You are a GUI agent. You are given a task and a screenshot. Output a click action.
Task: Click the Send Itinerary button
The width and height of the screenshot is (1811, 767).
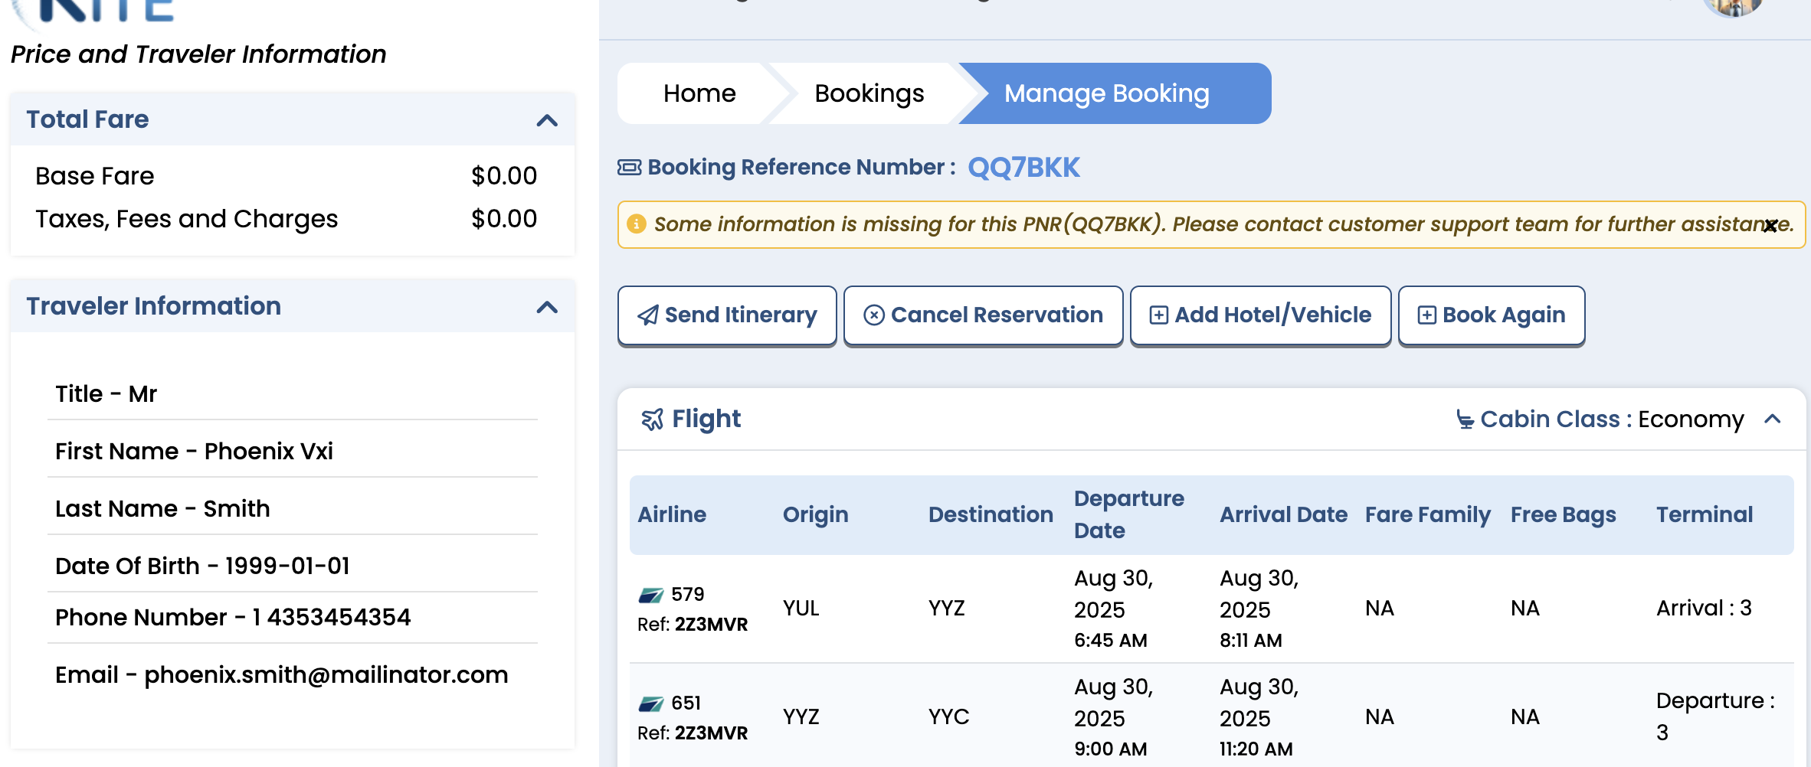click(x=727, y=315)
